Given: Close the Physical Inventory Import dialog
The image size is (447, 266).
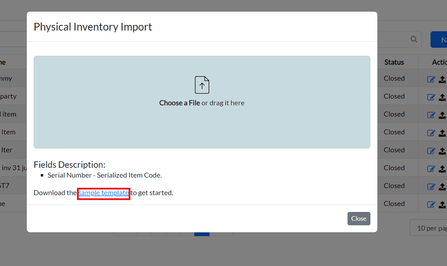Looking at the screenshot, I should (x=358, y=219).
